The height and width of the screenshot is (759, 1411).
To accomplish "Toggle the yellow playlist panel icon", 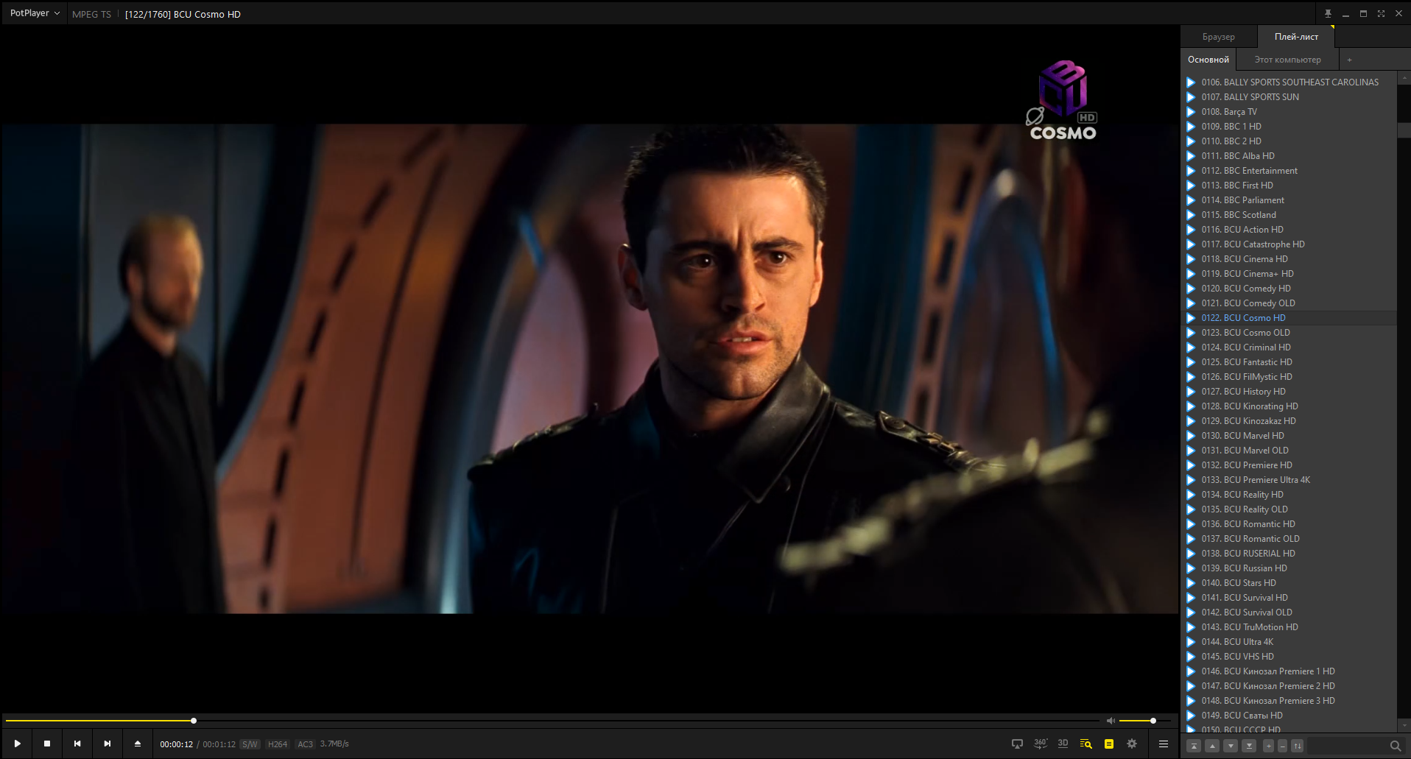I will click(x=1109, y=744).
